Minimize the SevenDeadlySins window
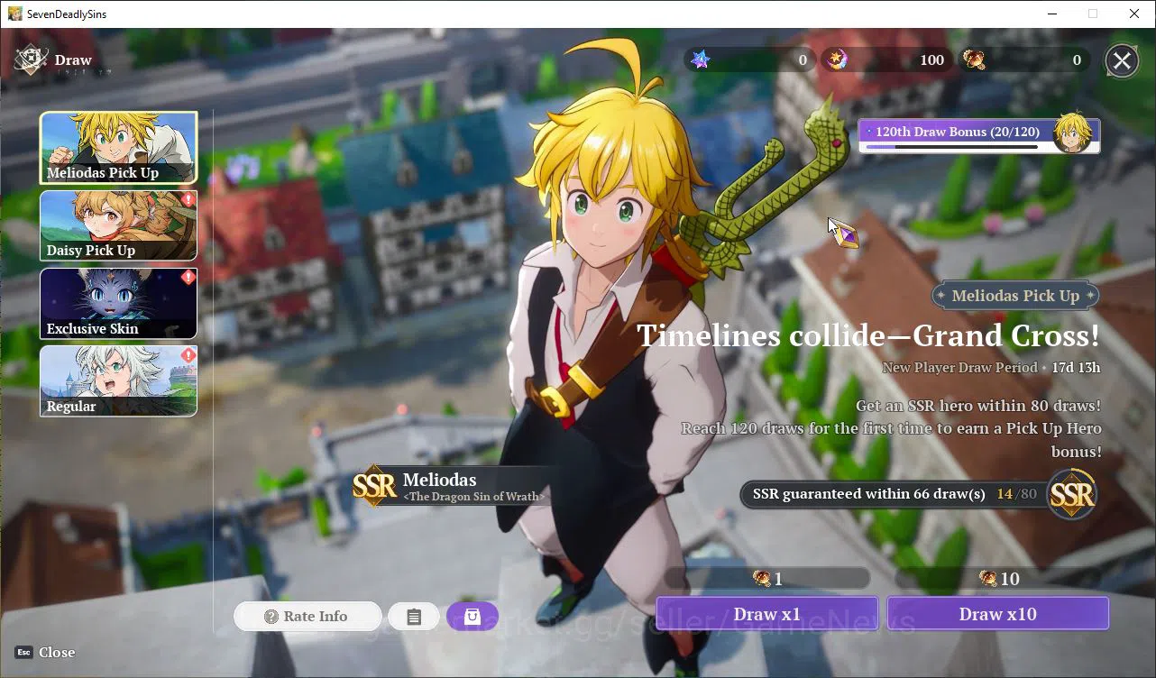 click(x=1052, y=14)
